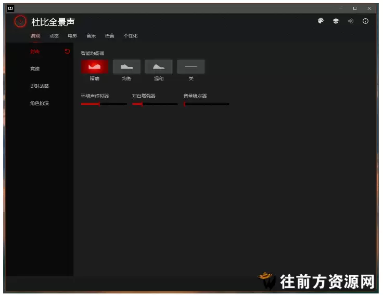
Task: Switch to the 动态 tab
Action: click(x=54, y=36)
